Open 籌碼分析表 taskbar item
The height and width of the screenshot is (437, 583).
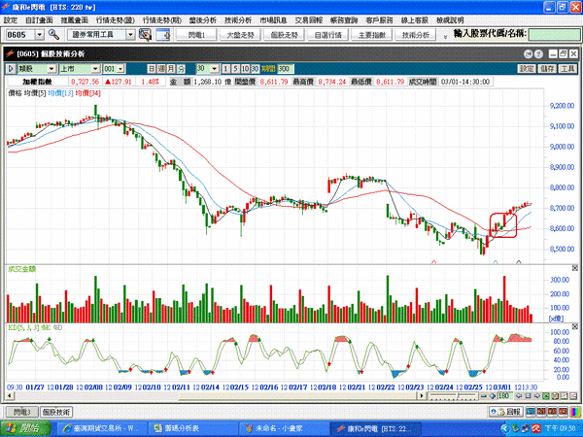click(x=192, y=428)
